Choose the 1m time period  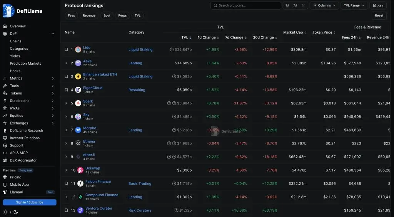303,5
